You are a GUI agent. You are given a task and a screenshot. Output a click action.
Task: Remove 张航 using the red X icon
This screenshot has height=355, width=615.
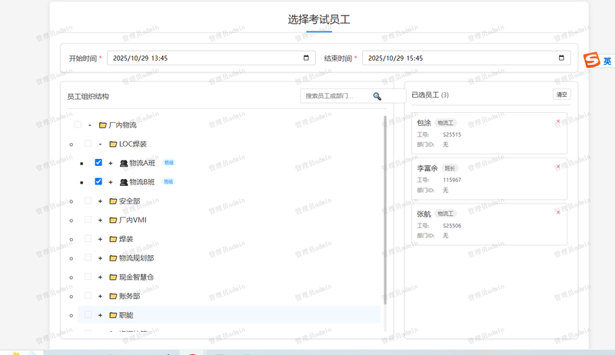click(558, 212)
